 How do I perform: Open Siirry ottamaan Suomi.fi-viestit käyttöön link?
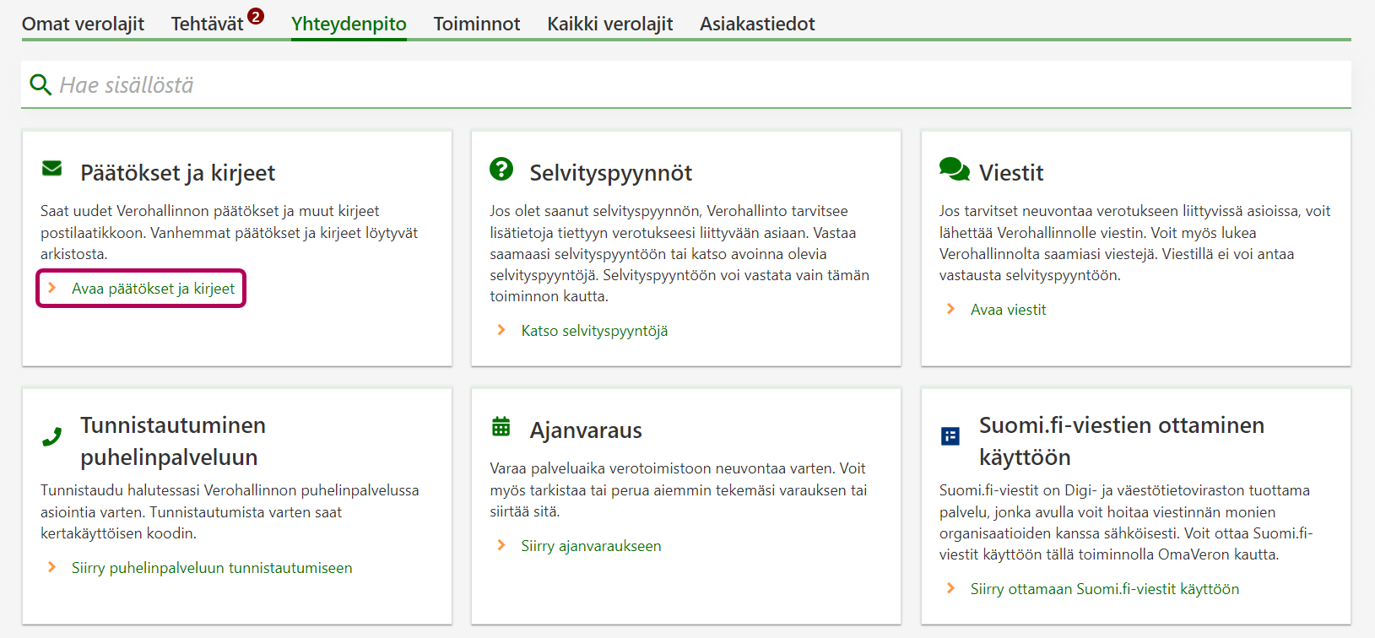[x=1104, y=589]
